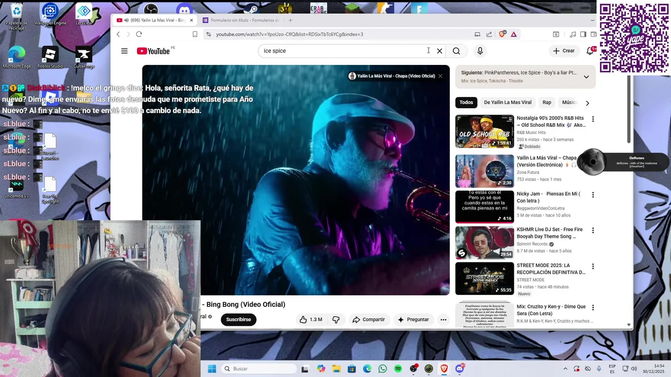Viewport: 671px width, 377px height.
Task: Open the volume control in the tray
Action: [634, 369]
